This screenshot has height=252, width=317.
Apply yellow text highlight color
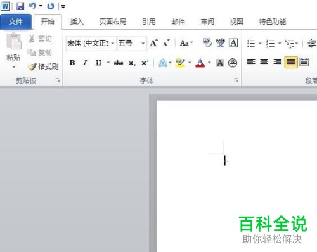[x=180, y=63]
